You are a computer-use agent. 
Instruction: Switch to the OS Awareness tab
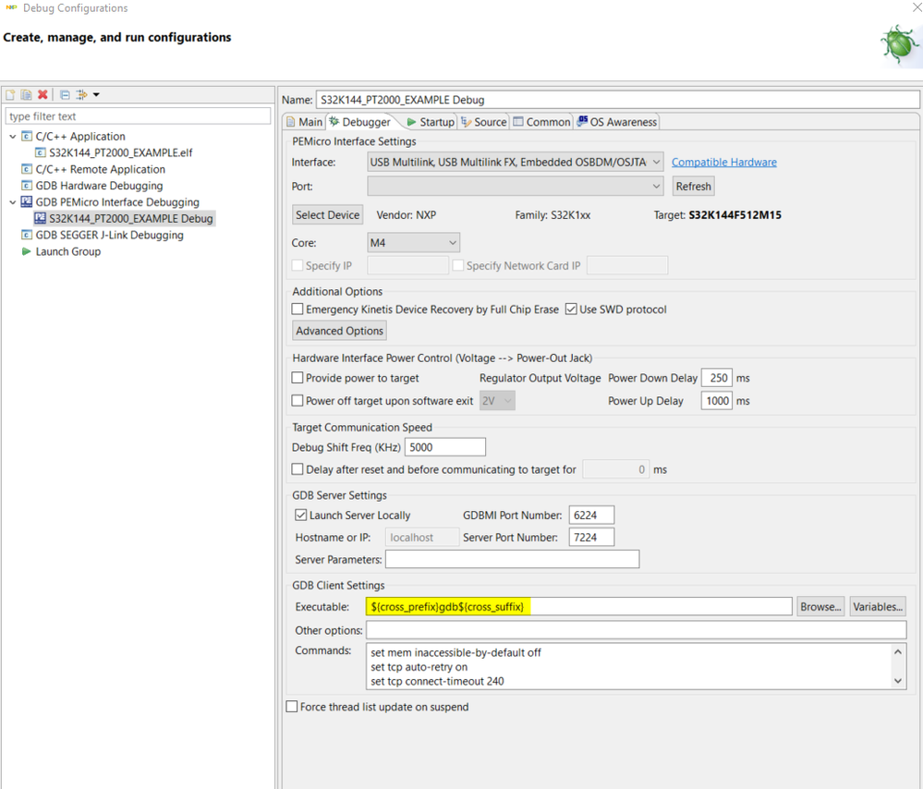[x=617, y=122]
